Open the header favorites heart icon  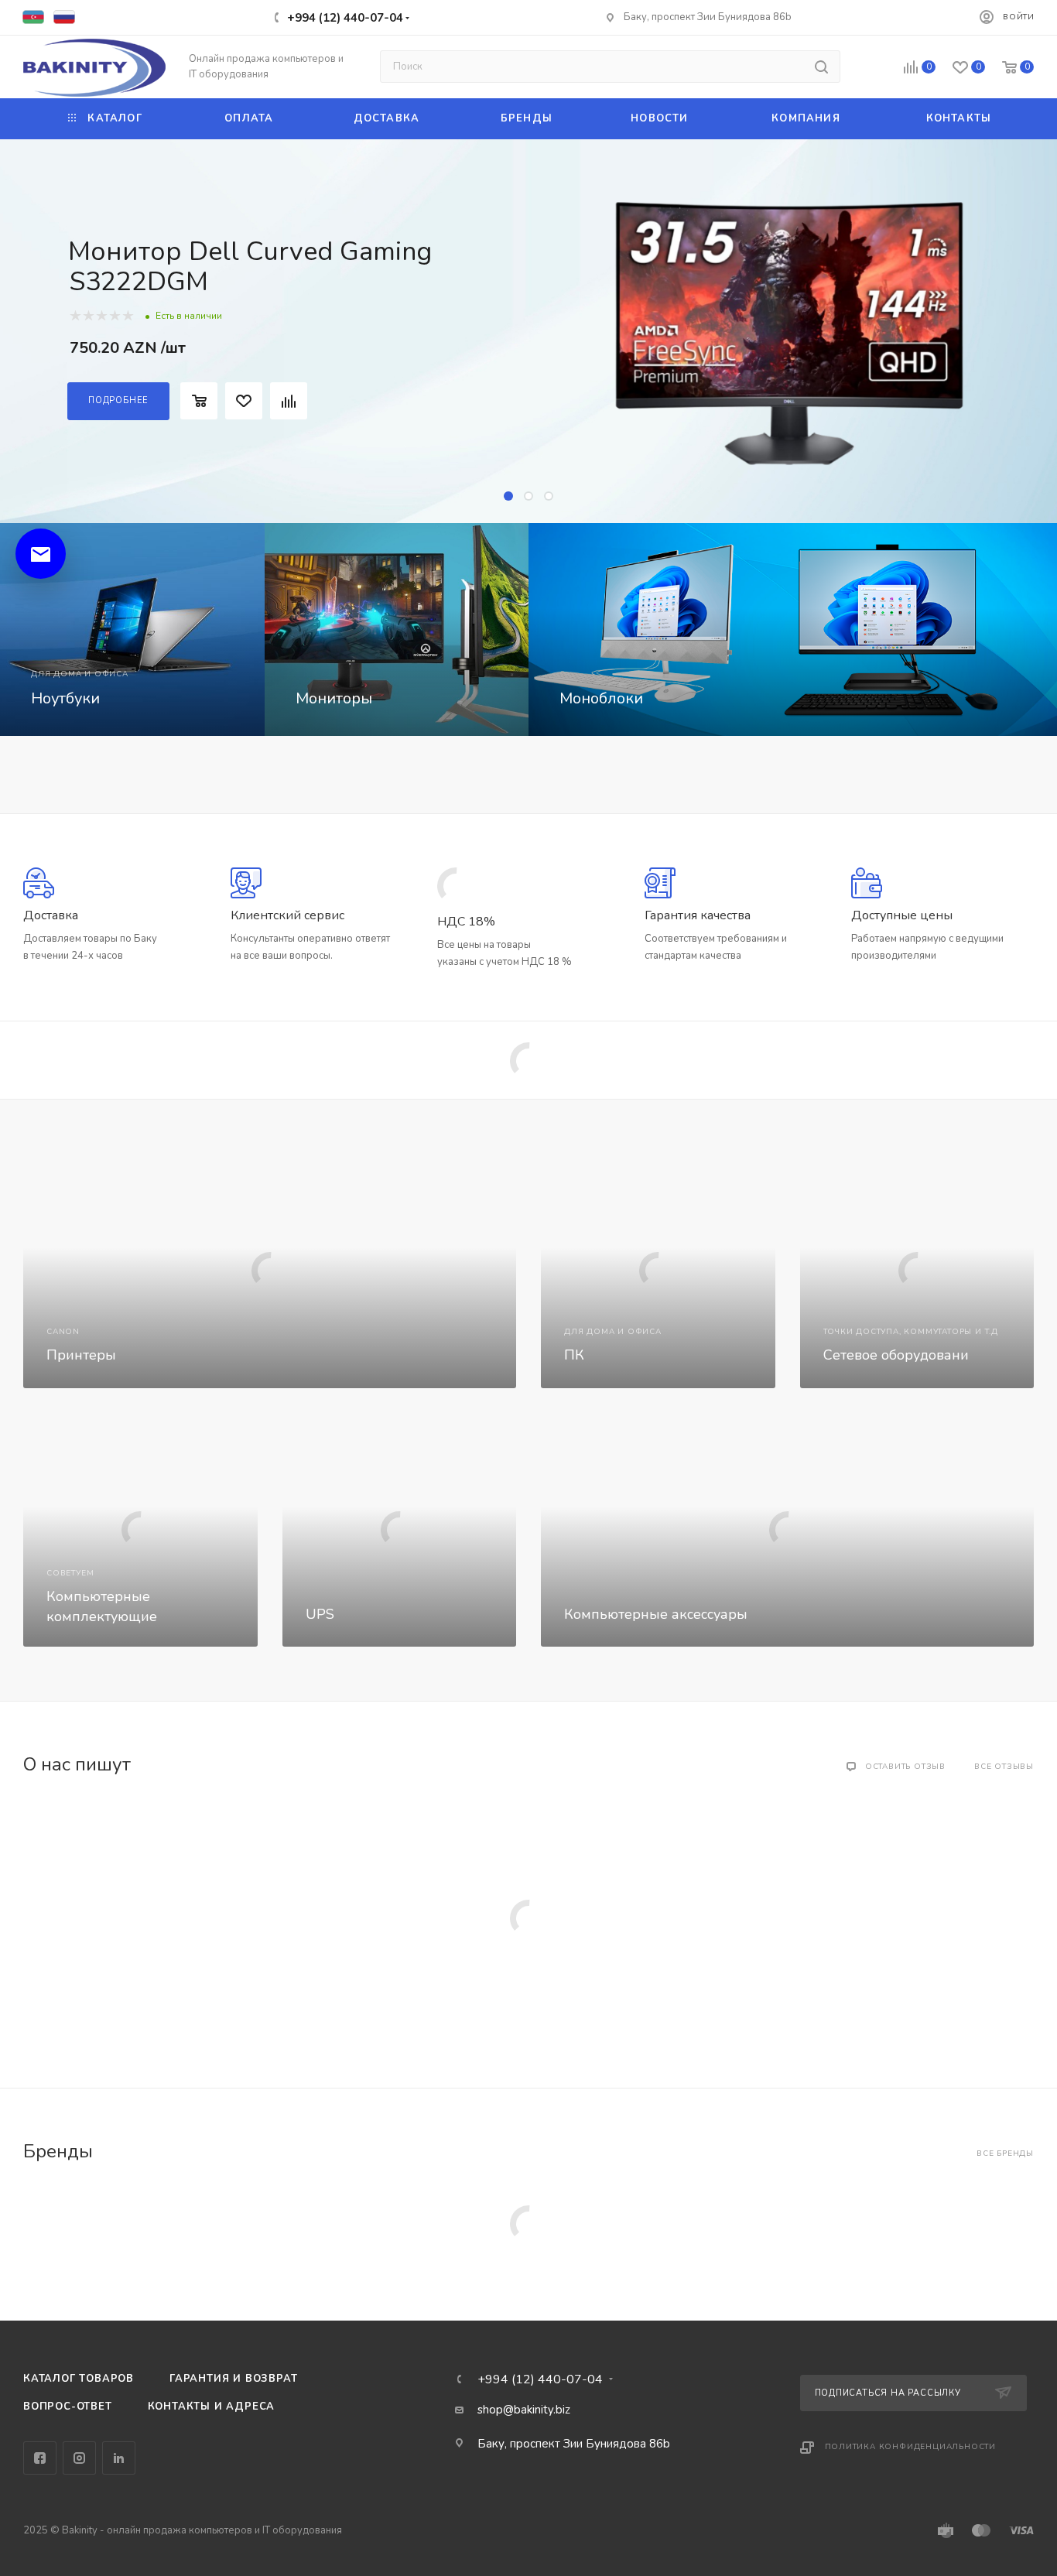click(x=960, y=67)
